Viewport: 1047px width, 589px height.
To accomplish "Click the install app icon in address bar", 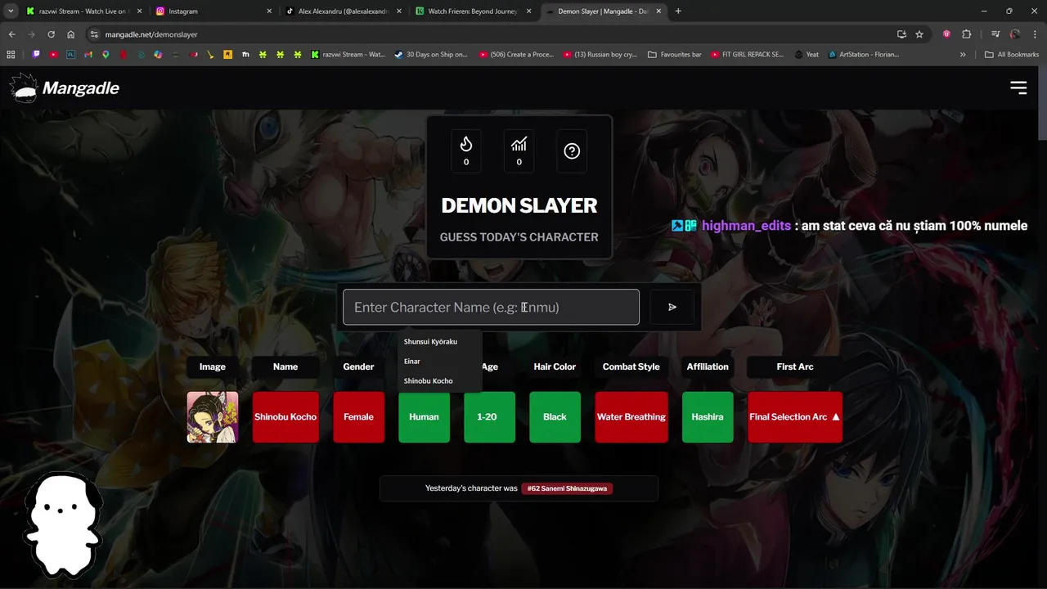I will [x=901, y=34].
